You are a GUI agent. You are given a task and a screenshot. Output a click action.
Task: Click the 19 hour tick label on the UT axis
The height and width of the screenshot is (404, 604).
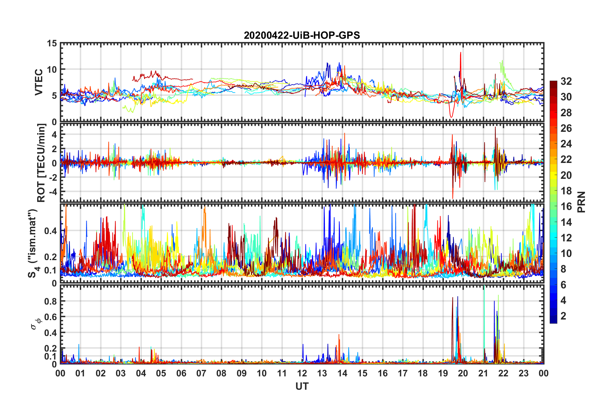(443, 373)
